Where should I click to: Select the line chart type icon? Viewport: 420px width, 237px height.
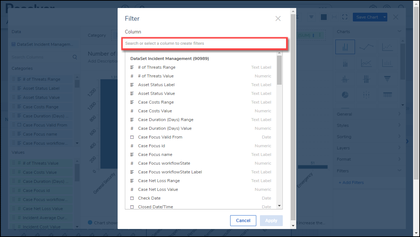[366, 47]
